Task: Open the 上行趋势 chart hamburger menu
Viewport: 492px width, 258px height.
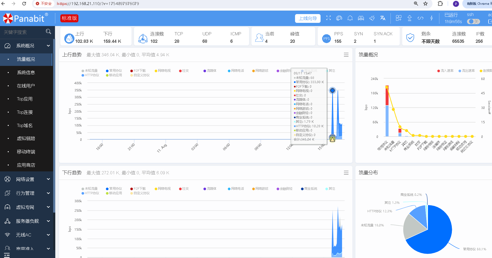Action: [x=346, y=55]
